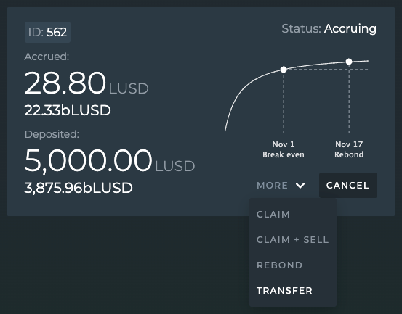Select the CLAIM + SELL option

(293, 240)
